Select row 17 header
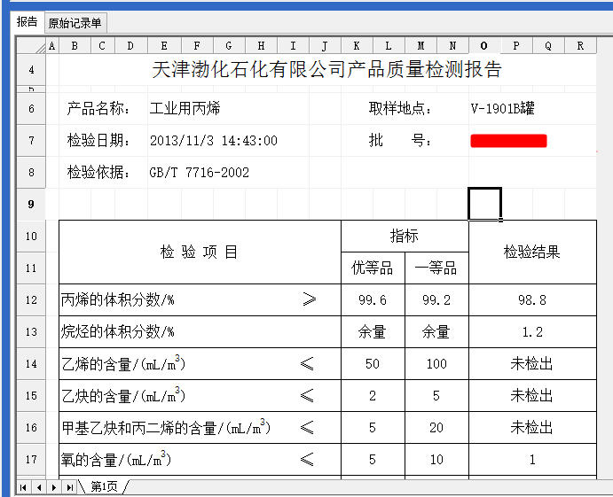 (x=31, y=460)
